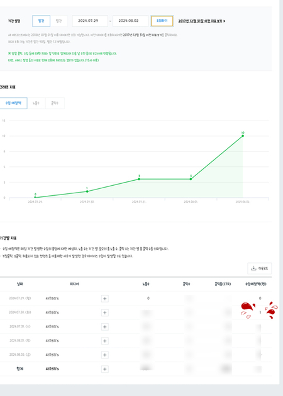
Task: Switch the graph to the 클릭수 tab
Action: (55, 103)
